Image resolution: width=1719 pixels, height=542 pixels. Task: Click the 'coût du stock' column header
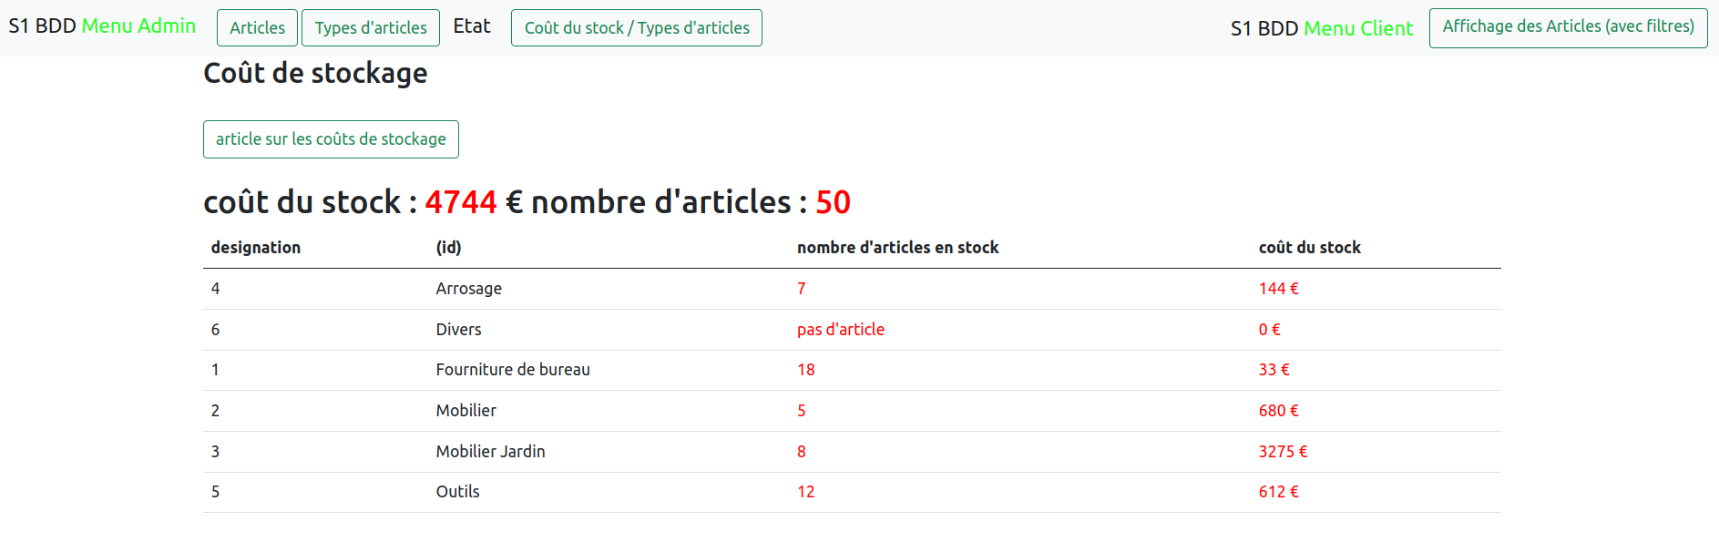[1309, 248]
